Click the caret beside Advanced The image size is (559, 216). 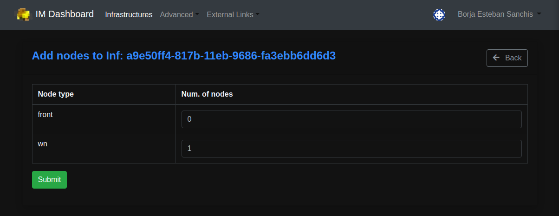point(197,15)
